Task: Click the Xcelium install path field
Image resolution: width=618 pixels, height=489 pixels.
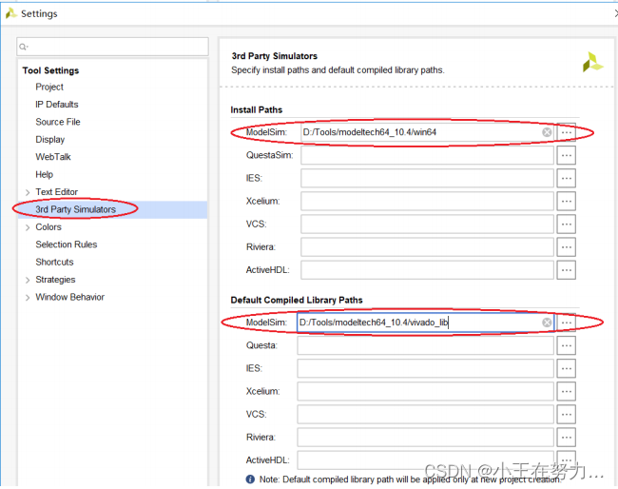Action: (427, 201)
